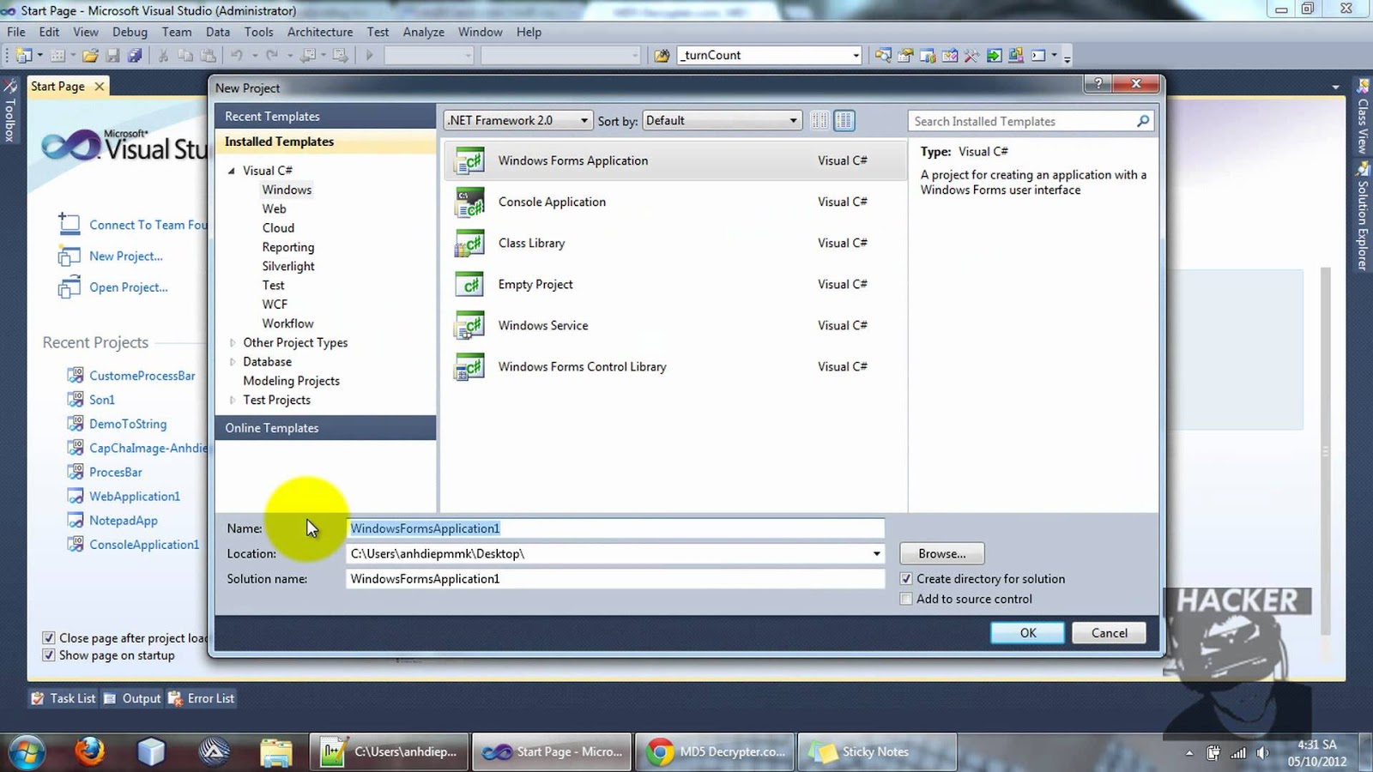Toggle Show page on startup checkbox

coord(49,655)
